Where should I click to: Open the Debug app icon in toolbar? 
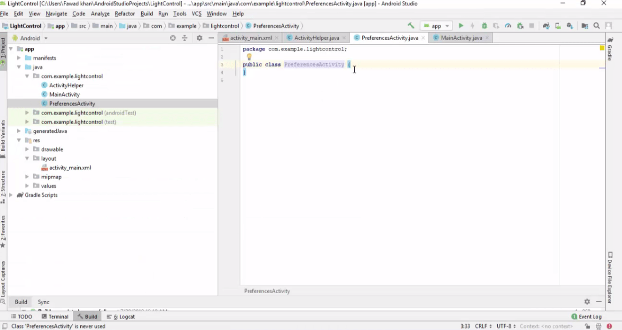pyautogui.click(x=484, y=26)
